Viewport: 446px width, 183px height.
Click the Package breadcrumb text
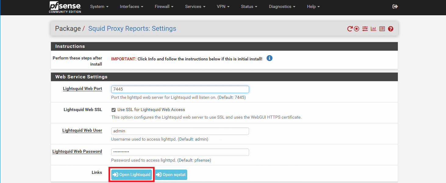pyautogui.click(x=68, y=29)
